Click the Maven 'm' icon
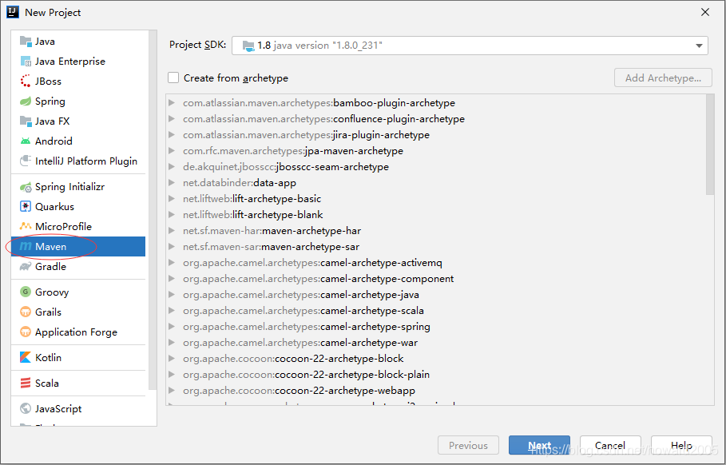Image resolution: width=726 pixels, height=465 pixels. pyautogui.click(x=26, y=246)
